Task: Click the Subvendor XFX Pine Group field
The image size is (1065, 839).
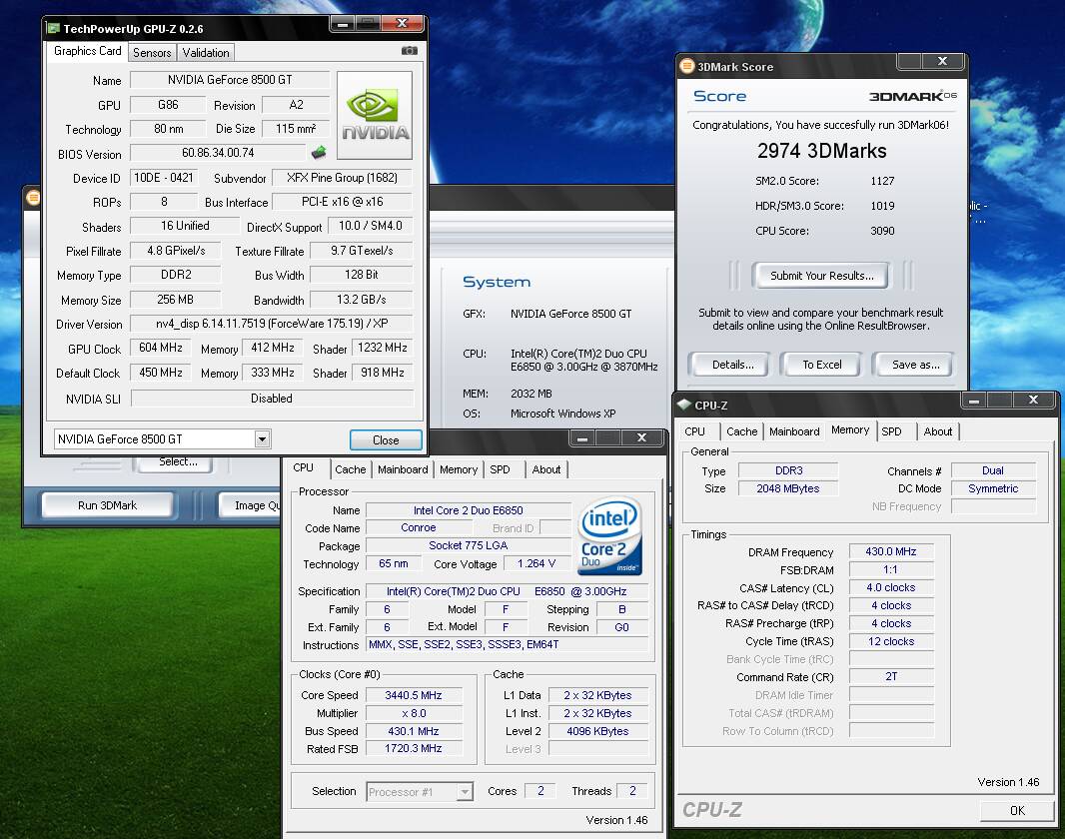Action: (343, 177)
